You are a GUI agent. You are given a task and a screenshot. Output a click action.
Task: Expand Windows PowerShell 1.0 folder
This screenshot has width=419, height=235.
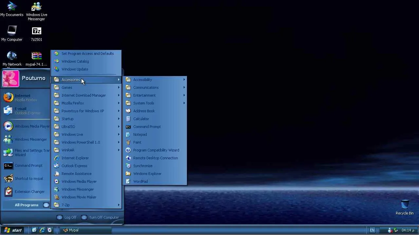[86, 142]
